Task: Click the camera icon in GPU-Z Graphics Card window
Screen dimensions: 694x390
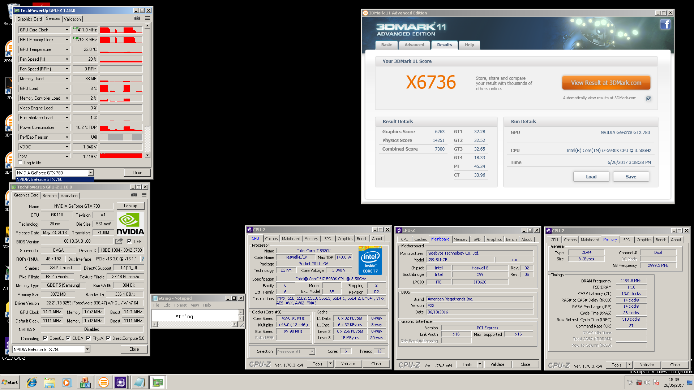Action: tap(134, 195)
